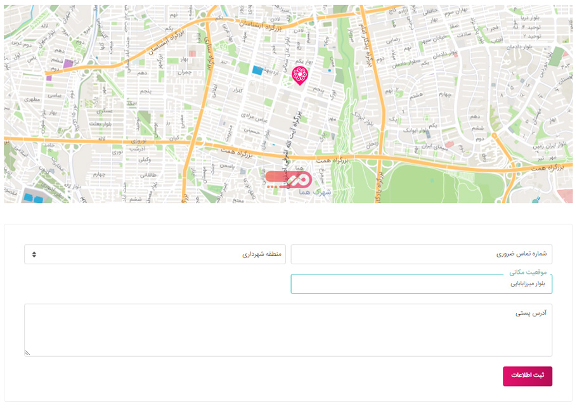Select the purple block on the map's left
Screen dimensions: 577x405
(x=68, y=65)
